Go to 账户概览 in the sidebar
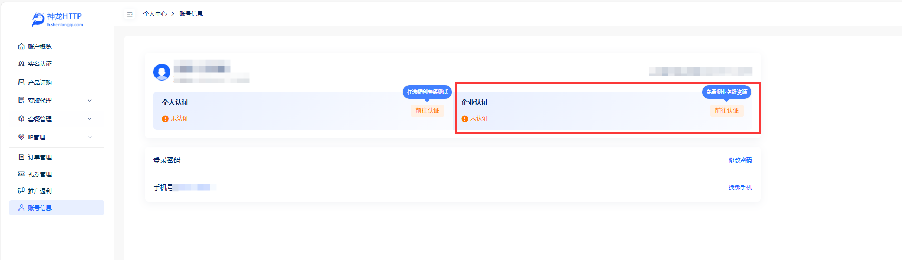The height and width of the screenshot is (260, 902). click(40, 47)
